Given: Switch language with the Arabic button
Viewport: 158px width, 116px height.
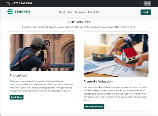Looking at the screenshot, I should pyautogui.click(x=147, y=3).
